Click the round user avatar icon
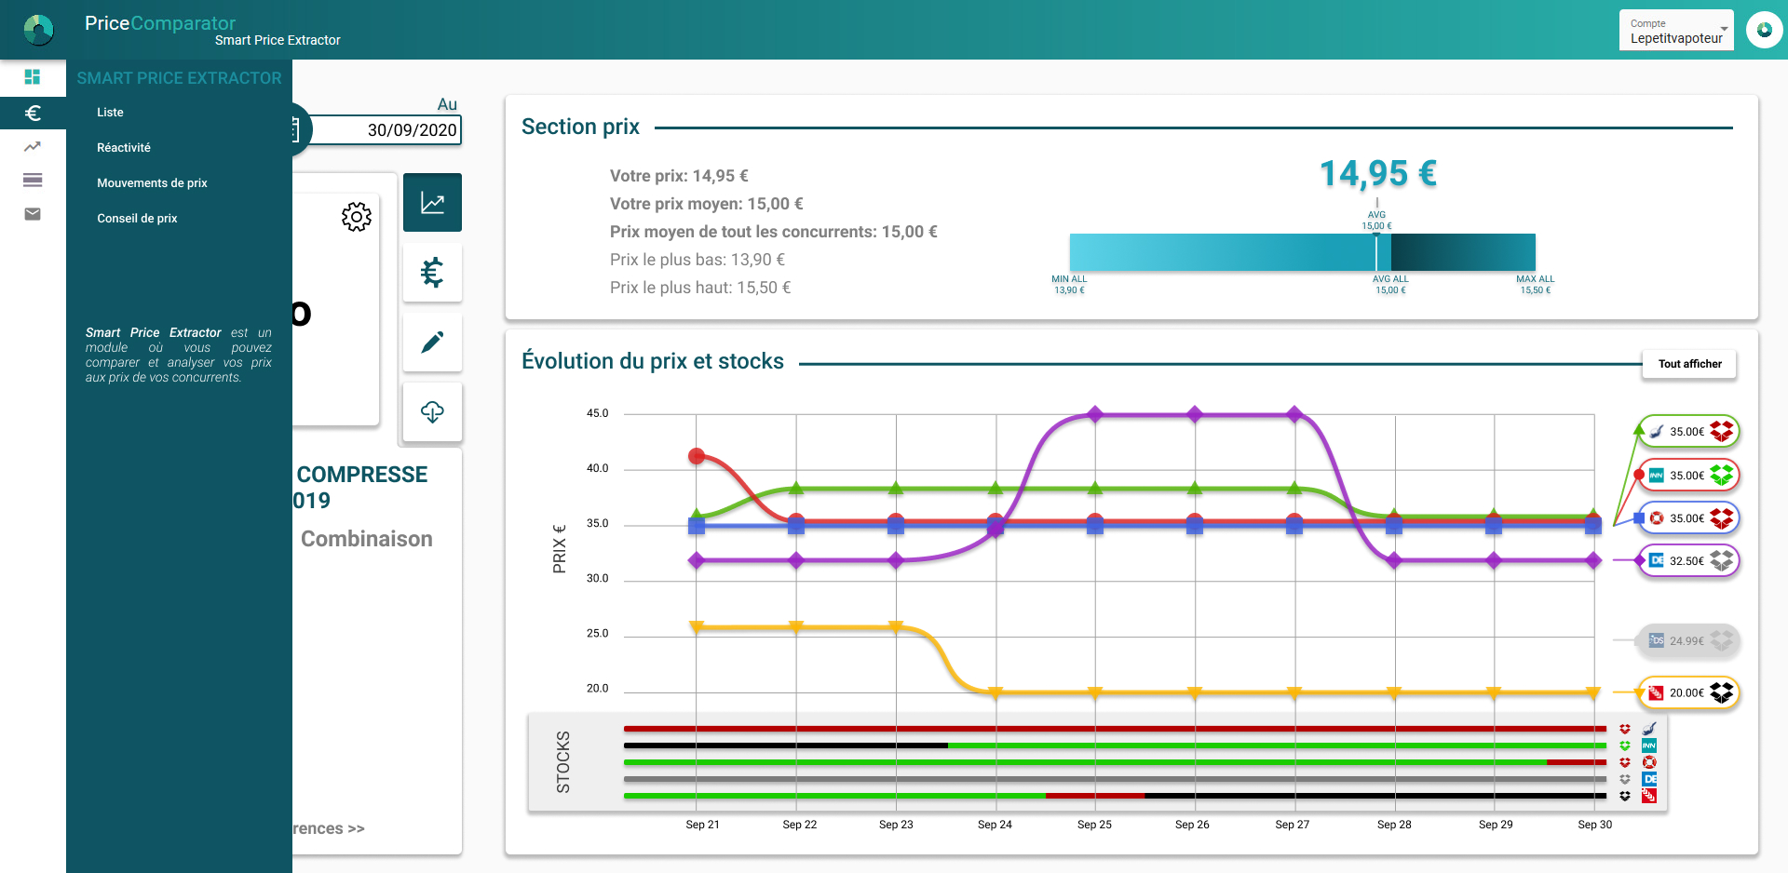The image size is (1788, 873). point(1764,30)
